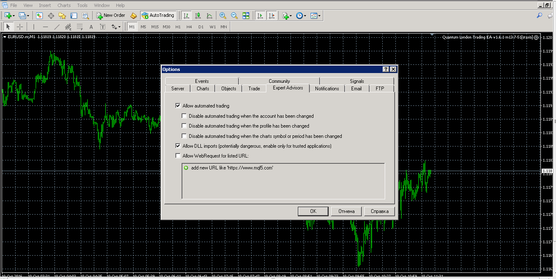
Task: Enable Allow WebRequest for listed URL
Action: click(x=178, y=156)
